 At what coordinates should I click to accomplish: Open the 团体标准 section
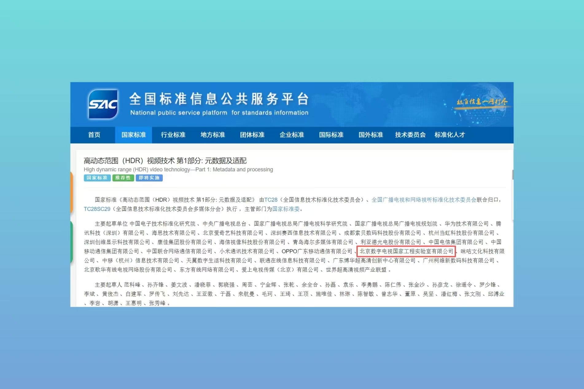click(252, 135)
